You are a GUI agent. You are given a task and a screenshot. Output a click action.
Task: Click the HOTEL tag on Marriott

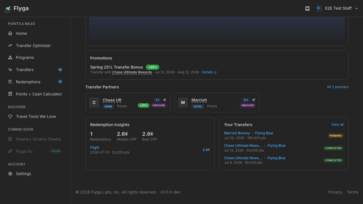click(198, 107)
